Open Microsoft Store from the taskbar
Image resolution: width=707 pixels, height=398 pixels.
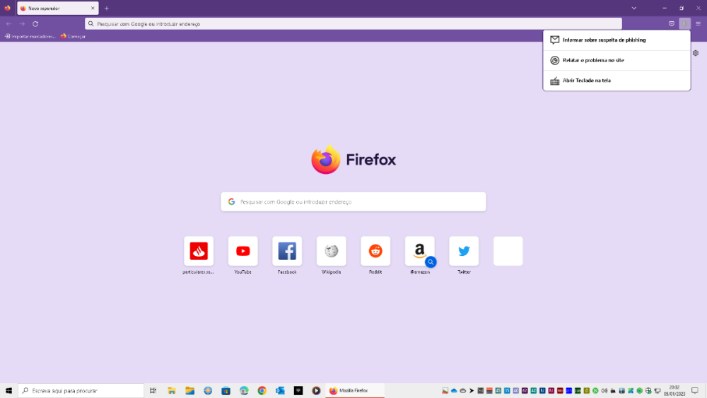pyautogui.click(x=226, y=391)
